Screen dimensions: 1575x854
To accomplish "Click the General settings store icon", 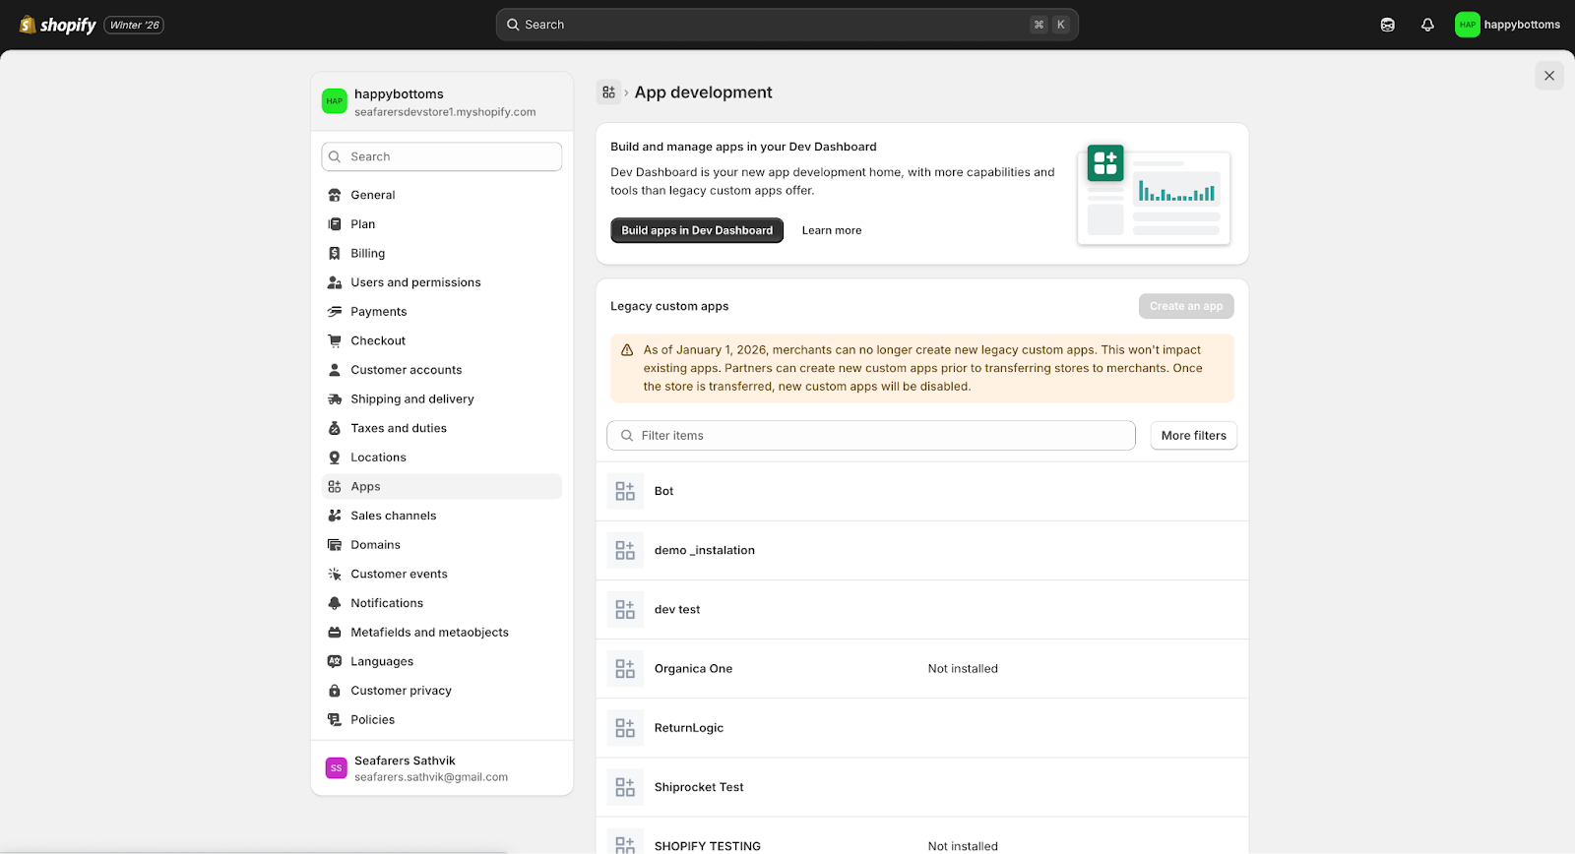I will 335,195.
